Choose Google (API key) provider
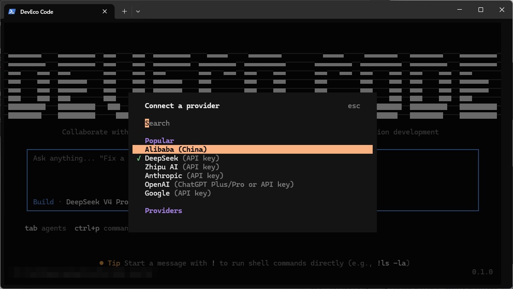The width and height of the screenshot is (513, 289). pyautogui.click(x=252, y=193)
